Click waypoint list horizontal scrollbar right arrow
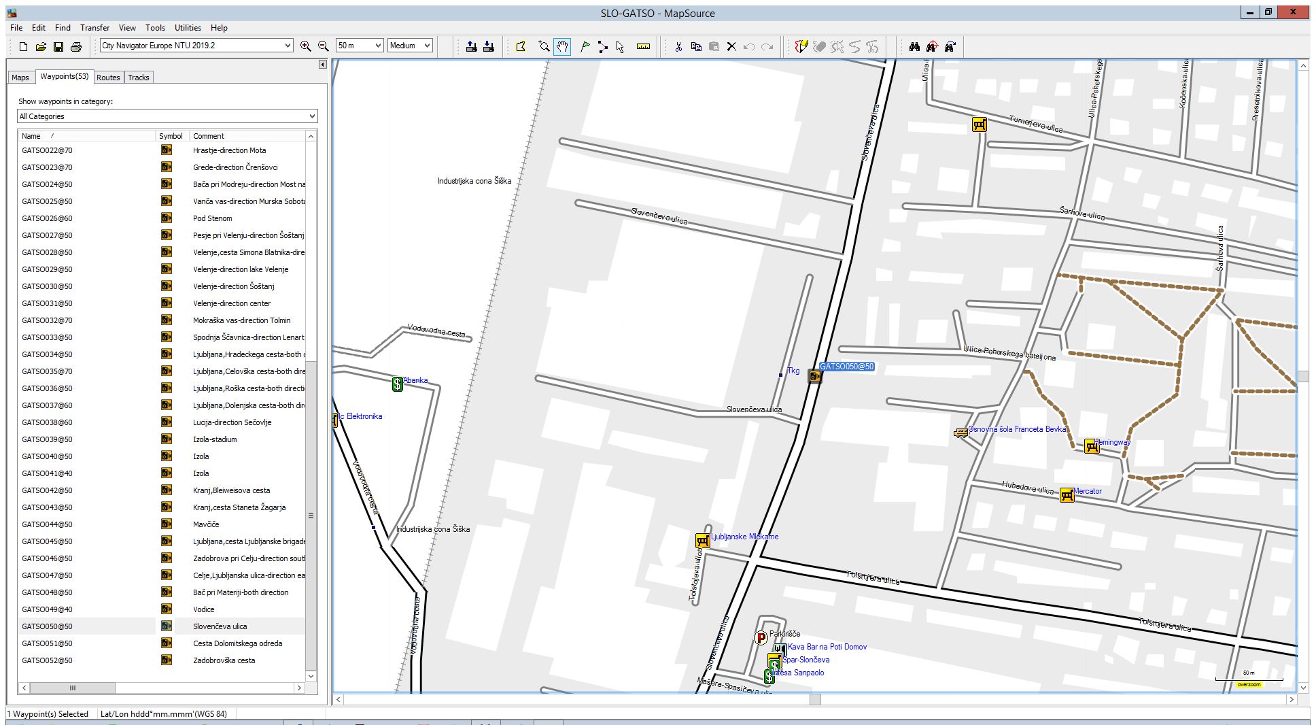 (x=299, y=688)
